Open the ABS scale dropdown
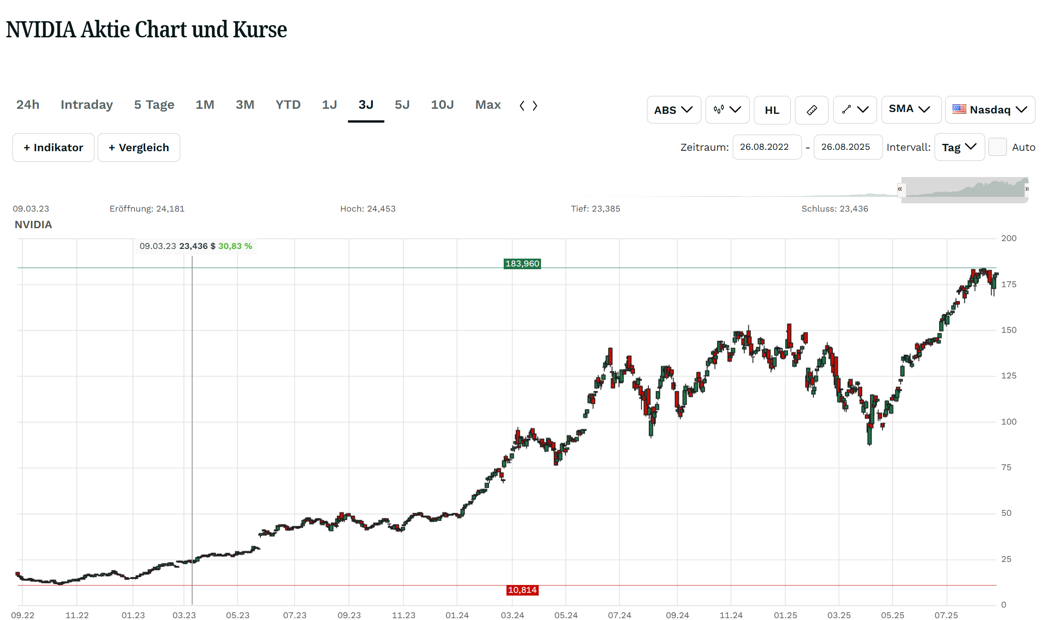Viewport: 1047px width, 620px height. tap(674, 110)
